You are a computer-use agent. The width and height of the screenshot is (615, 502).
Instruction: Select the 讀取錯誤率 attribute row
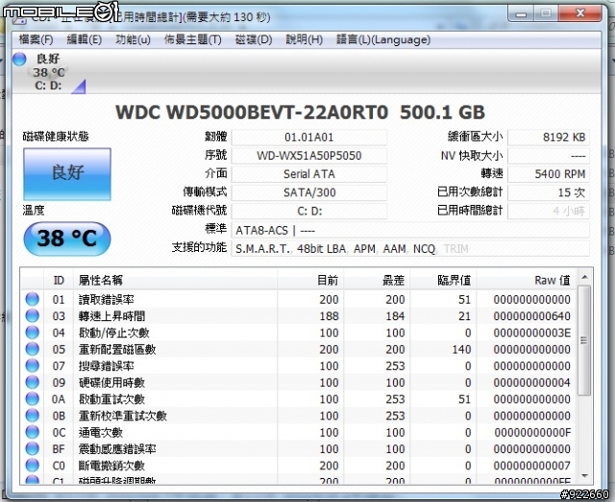[299, 299]
